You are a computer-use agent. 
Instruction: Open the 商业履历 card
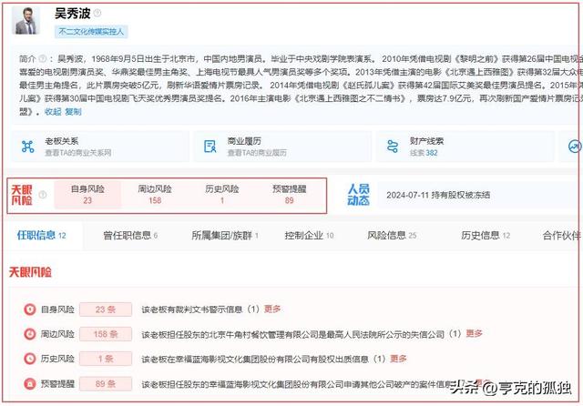click(282, 147)
